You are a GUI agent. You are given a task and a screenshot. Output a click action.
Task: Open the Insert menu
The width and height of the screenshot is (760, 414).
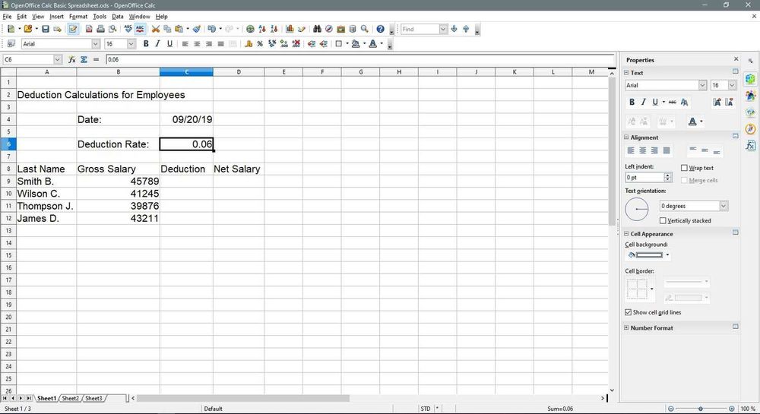[x=56, y=17]
